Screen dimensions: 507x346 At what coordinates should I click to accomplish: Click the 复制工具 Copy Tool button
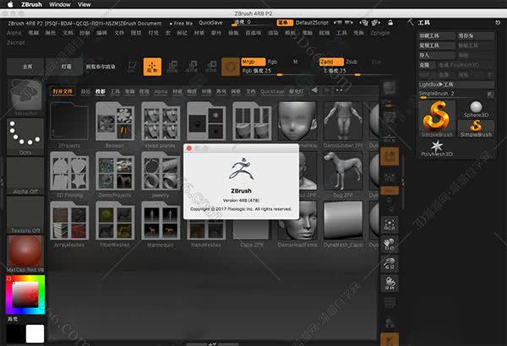point(437,46)
